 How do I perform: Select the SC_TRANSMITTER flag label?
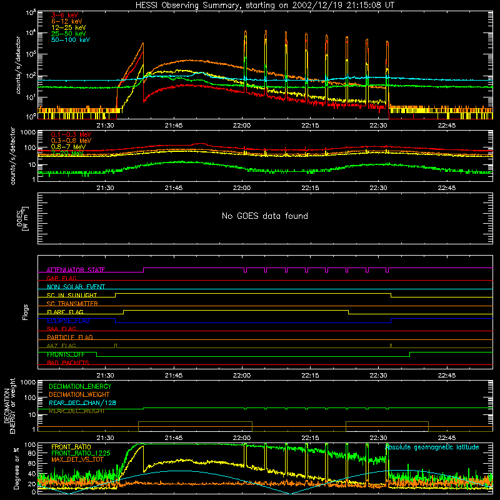pos(72,303)
